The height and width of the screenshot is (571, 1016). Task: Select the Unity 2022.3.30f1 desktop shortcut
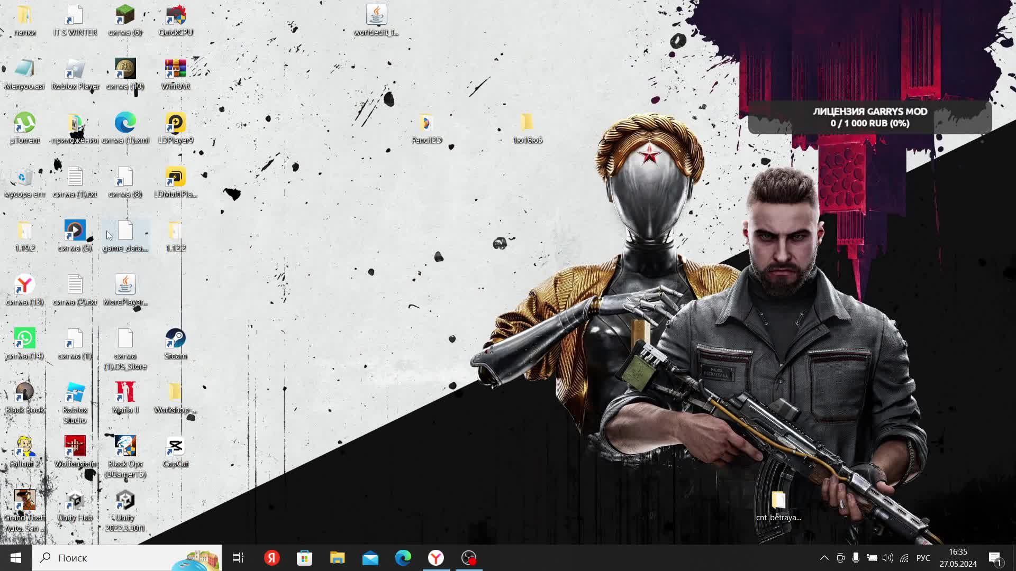pyautogui.click(x=125, y=512)
